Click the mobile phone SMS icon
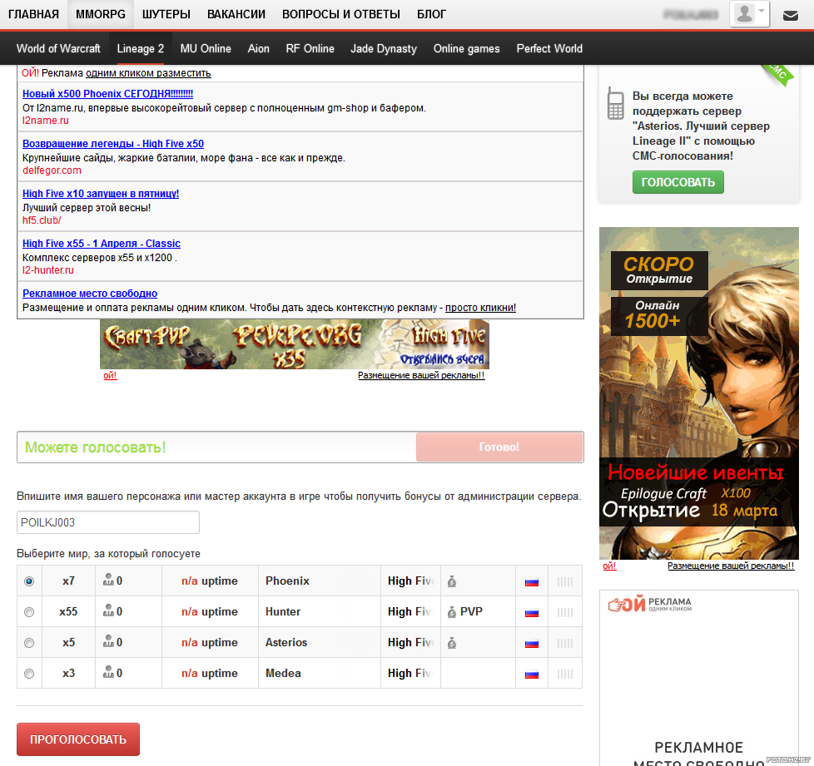The height and width of the screenshot is (766, 814). pyautogui.click(x=616, y=102)
